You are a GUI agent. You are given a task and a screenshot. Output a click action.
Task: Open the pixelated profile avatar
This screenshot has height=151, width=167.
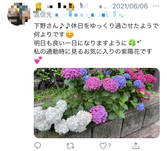coord(19,14)
